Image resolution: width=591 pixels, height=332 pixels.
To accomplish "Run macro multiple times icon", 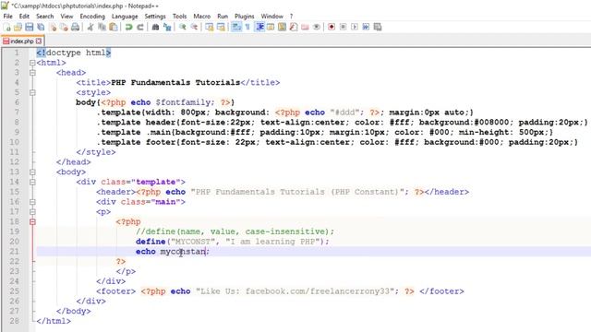I will [366, 27].
